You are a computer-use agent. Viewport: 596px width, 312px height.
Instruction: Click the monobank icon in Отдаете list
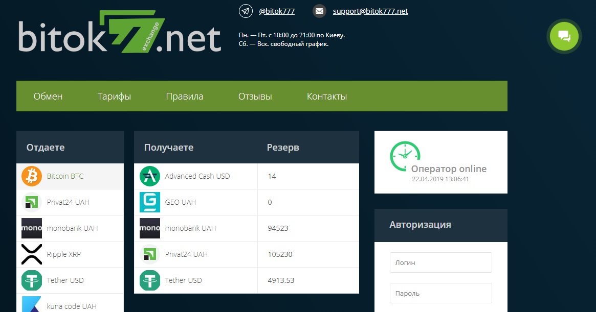(x=32, y=228)
